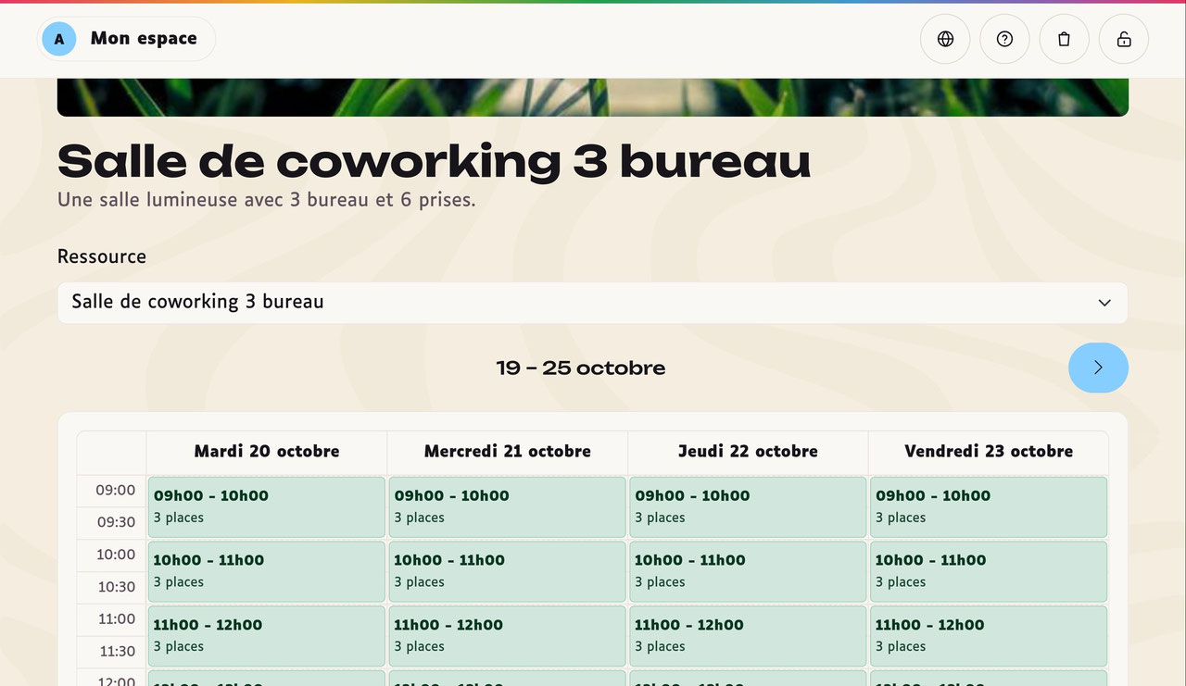The height and width of the screenshot is (686, 1186).
Task: Click the "09:00" time label
Action: coord(116,490)
